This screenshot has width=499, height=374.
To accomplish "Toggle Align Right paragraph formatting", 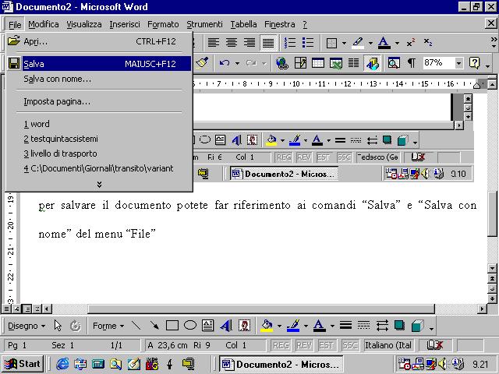I will (249, 43).
